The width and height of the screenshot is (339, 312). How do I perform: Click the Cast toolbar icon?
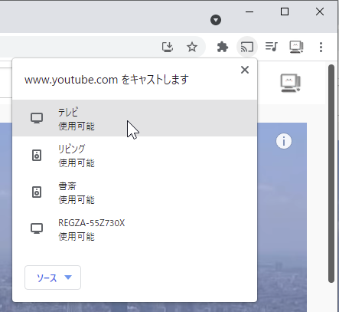coord(247,47)
